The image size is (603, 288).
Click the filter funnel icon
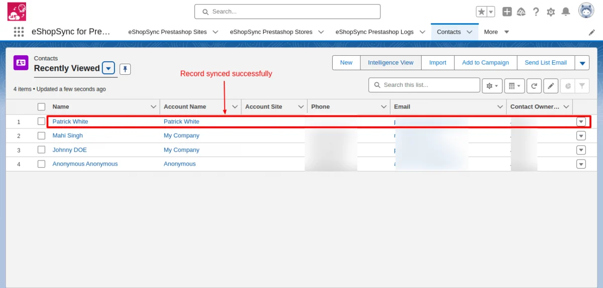582,86
